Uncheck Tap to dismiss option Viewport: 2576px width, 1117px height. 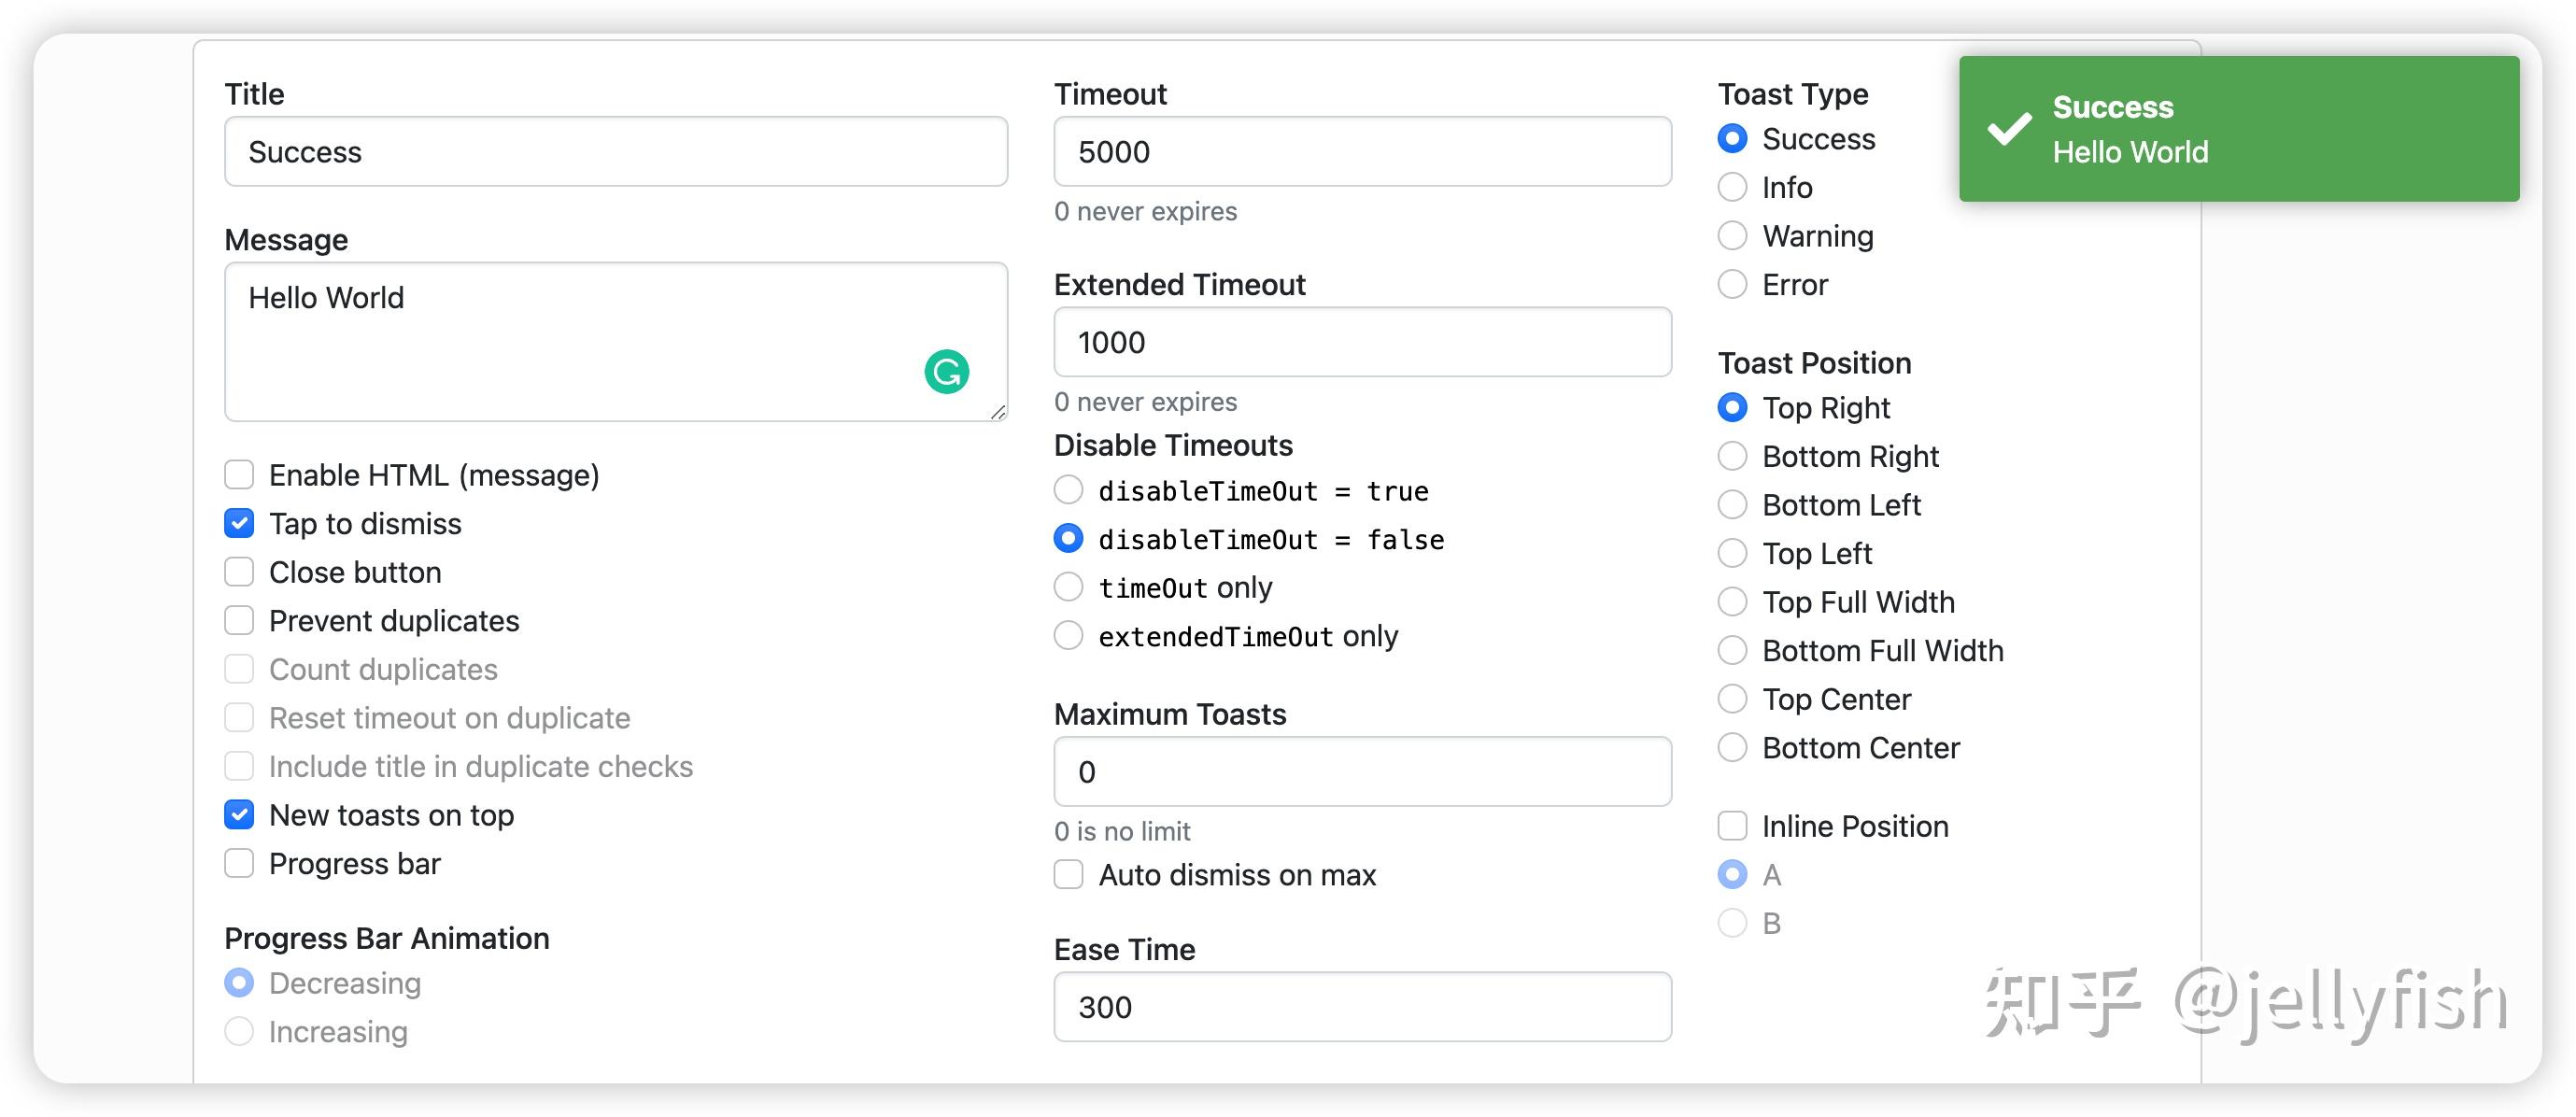[x=239, y=523]
